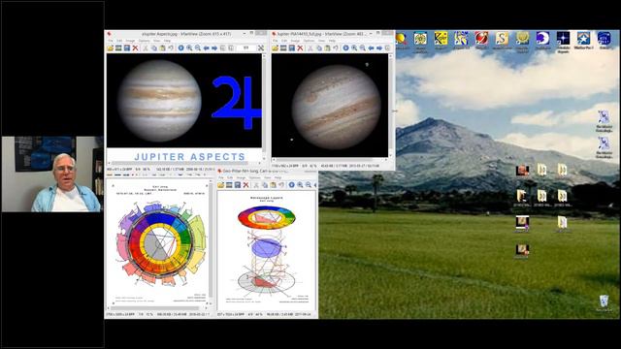This screenshot has height=349, width=621.
Task: Open Image menu in Jupiter Aspects window
Action: pos(130,41)
